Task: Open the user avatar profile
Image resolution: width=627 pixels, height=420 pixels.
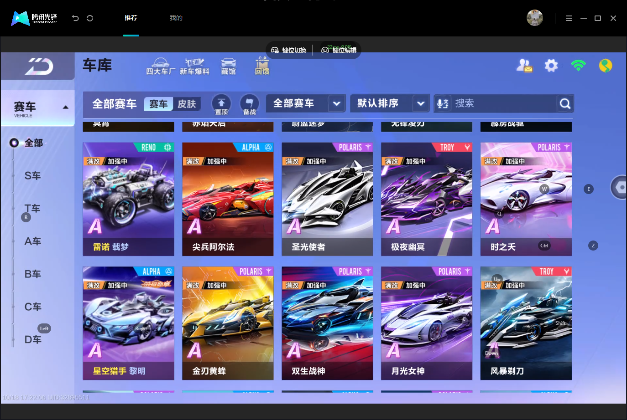Action: pyautogui.click(x=534, y=18)
